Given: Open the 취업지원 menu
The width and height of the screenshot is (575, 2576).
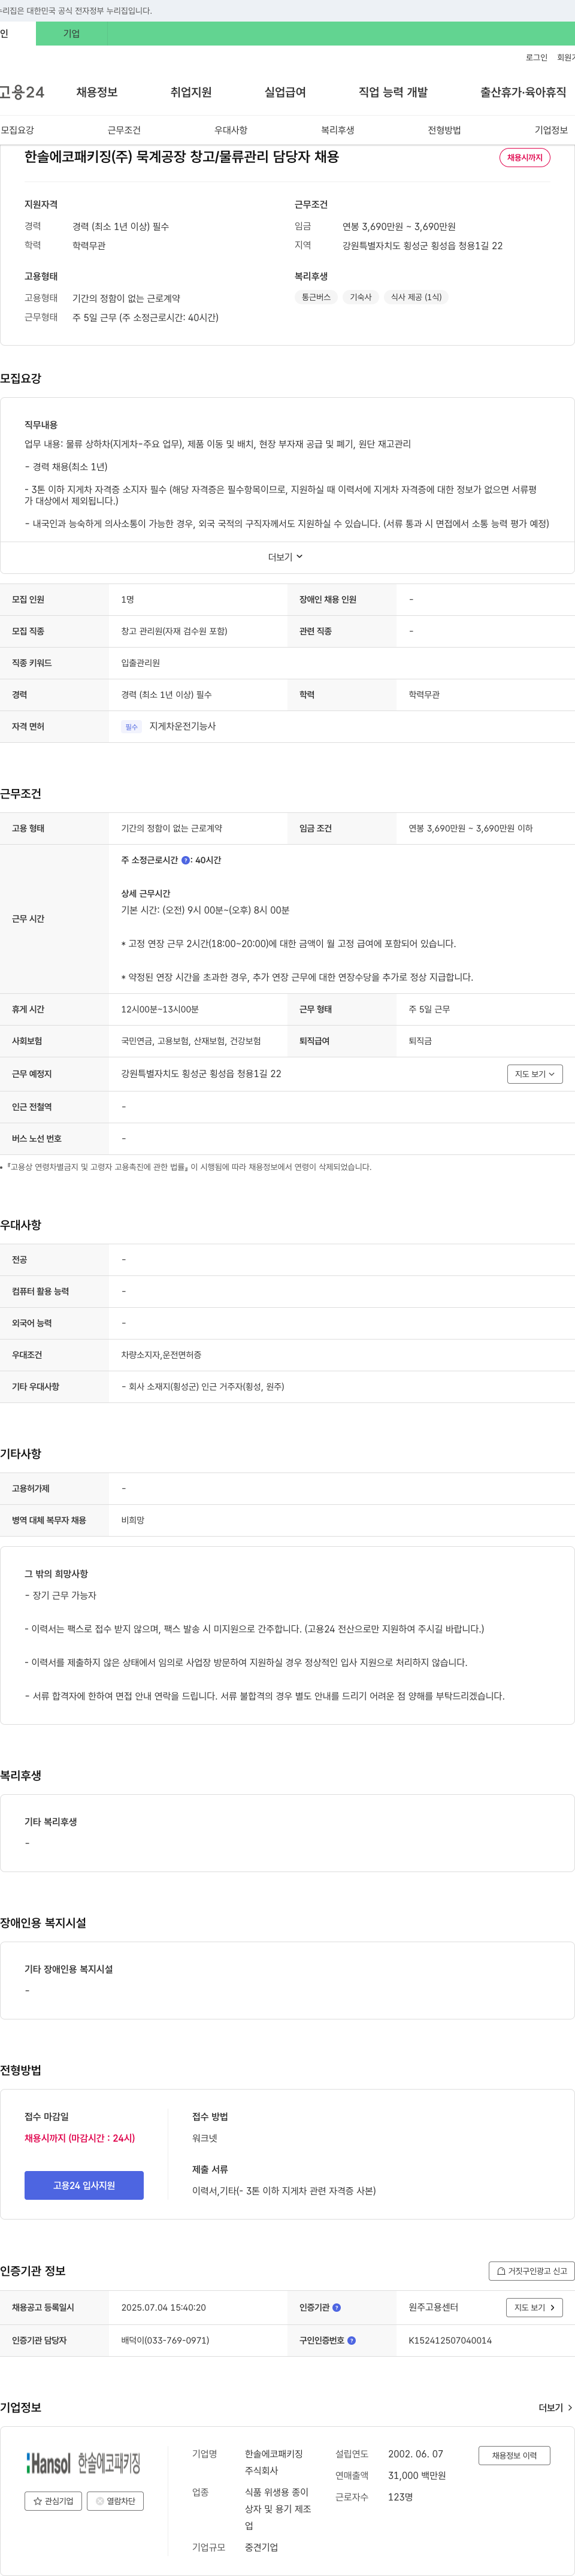Looking at the screenshot, I should point(191,92).
